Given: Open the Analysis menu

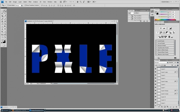Looking at the screenshot, I should tap(35, 2).
